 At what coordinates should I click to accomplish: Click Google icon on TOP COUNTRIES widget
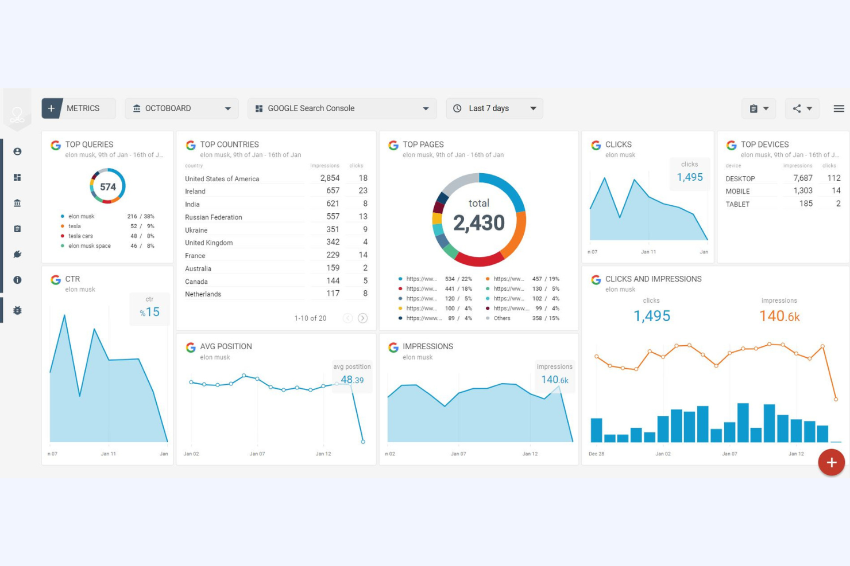coord(191,145)
